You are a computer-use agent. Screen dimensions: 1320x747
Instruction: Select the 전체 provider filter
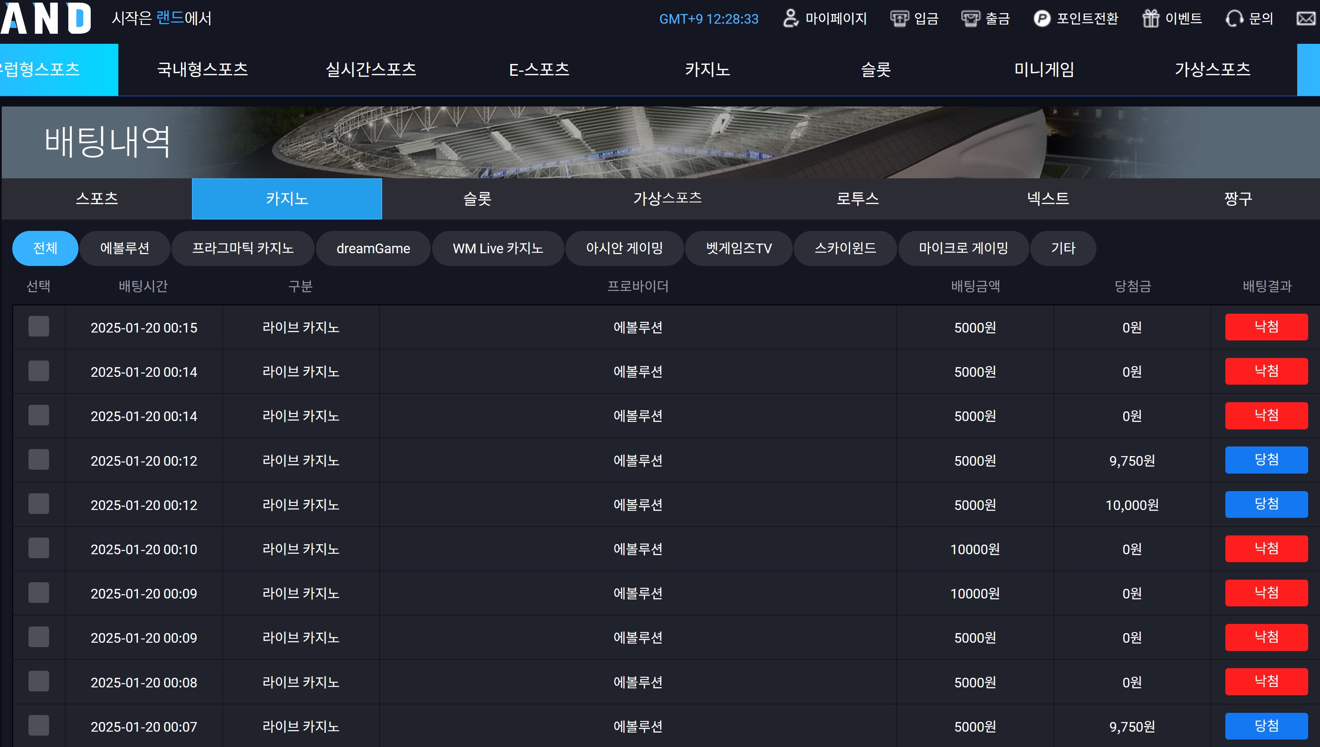click(45, 248)
